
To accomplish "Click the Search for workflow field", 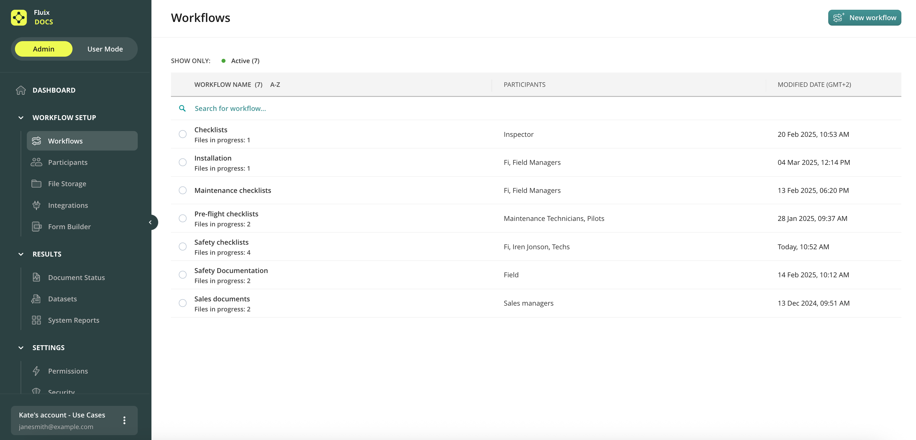I will 230,108.
